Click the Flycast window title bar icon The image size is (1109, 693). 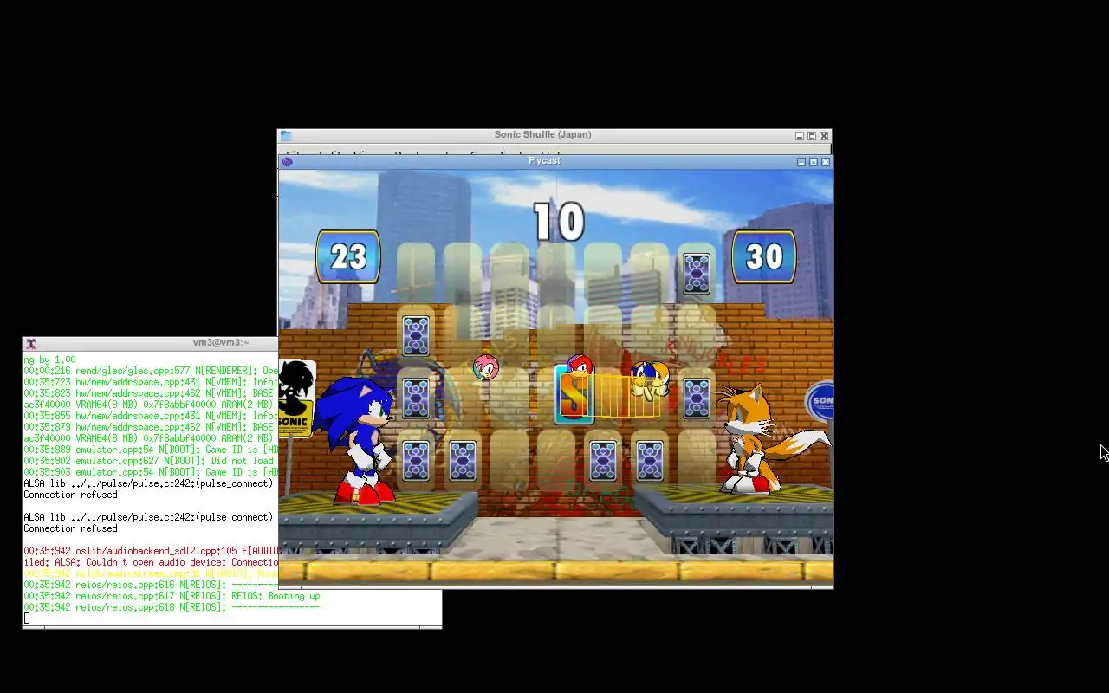pyautogui.click(x=288, y=161)
